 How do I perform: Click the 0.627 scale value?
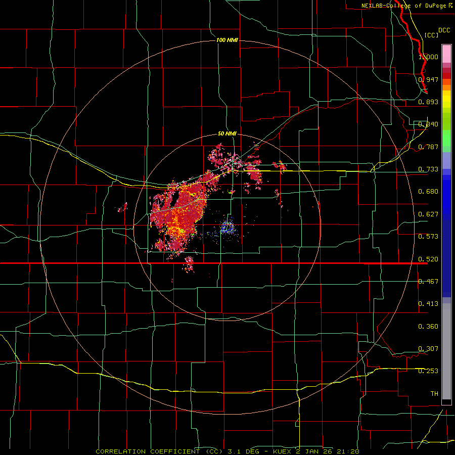[x=428, y=214]
